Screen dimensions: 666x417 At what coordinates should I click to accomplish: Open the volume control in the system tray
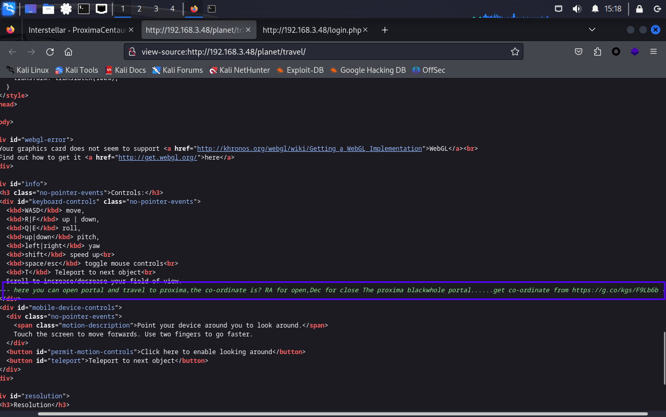[577, 9]
